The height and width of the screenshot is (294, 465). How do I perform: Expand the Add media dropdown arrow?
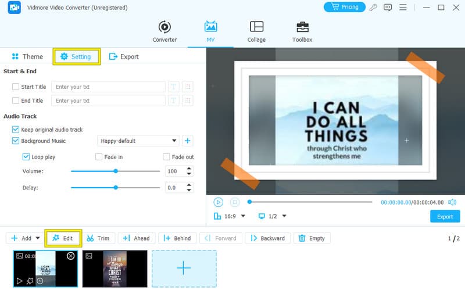(38, 238)
